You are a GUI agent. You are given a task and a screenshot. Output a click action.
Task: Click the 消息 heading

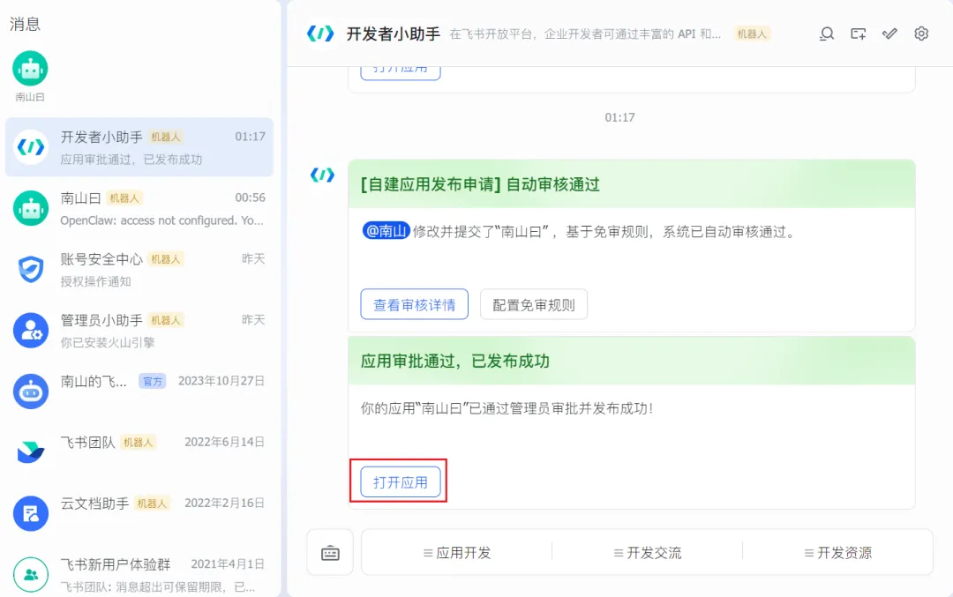click(x=25, y=24)
